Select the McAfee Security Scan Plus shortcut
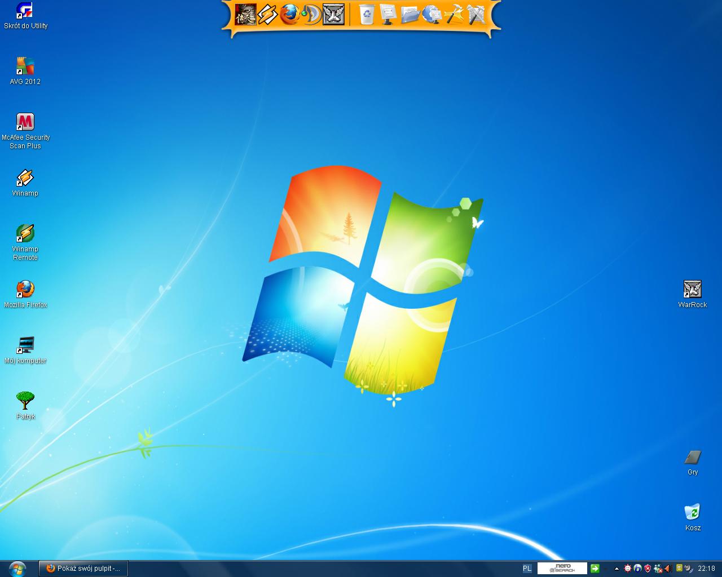 [x=25, y=131]
